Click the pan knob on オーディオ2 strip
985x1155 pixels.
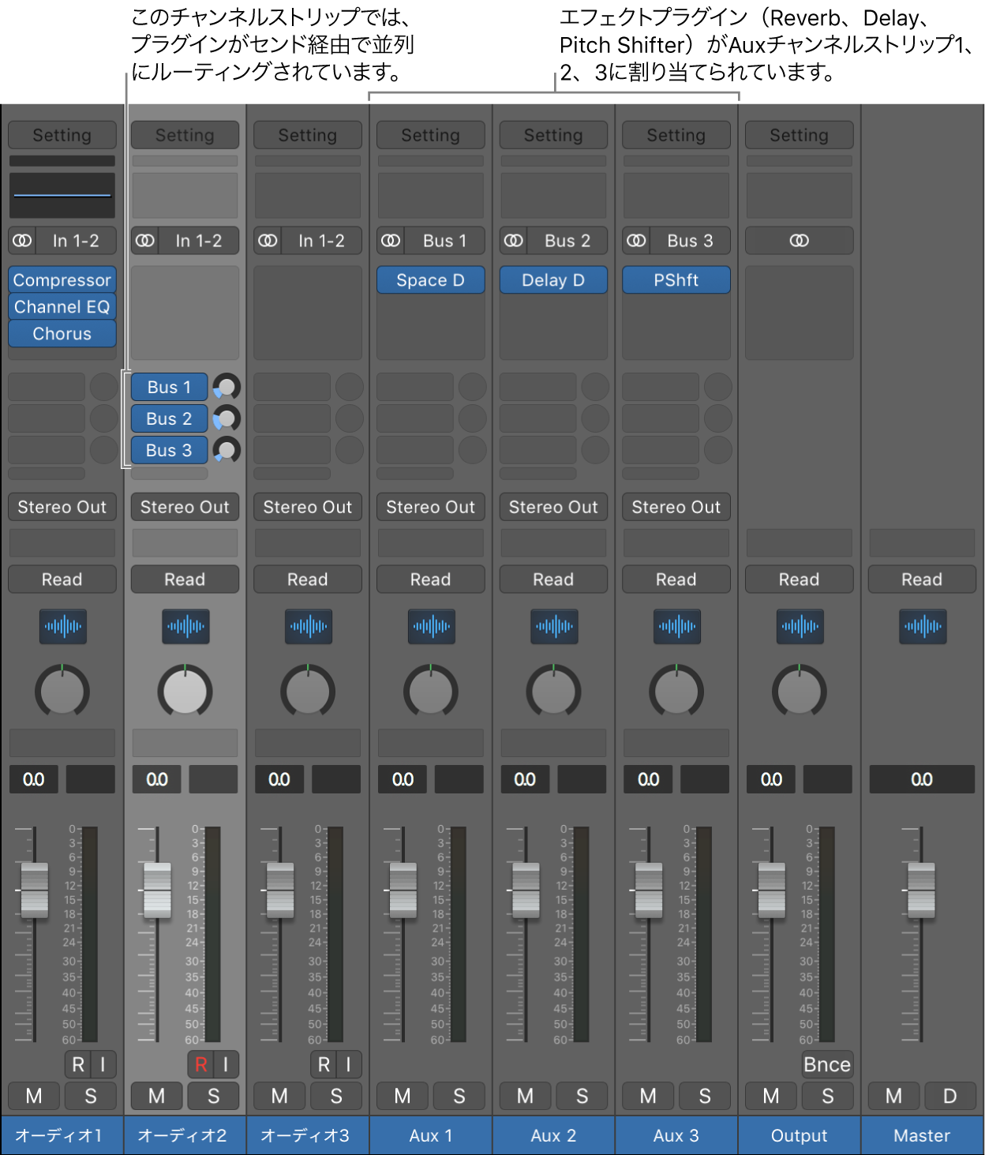(185, 692)
